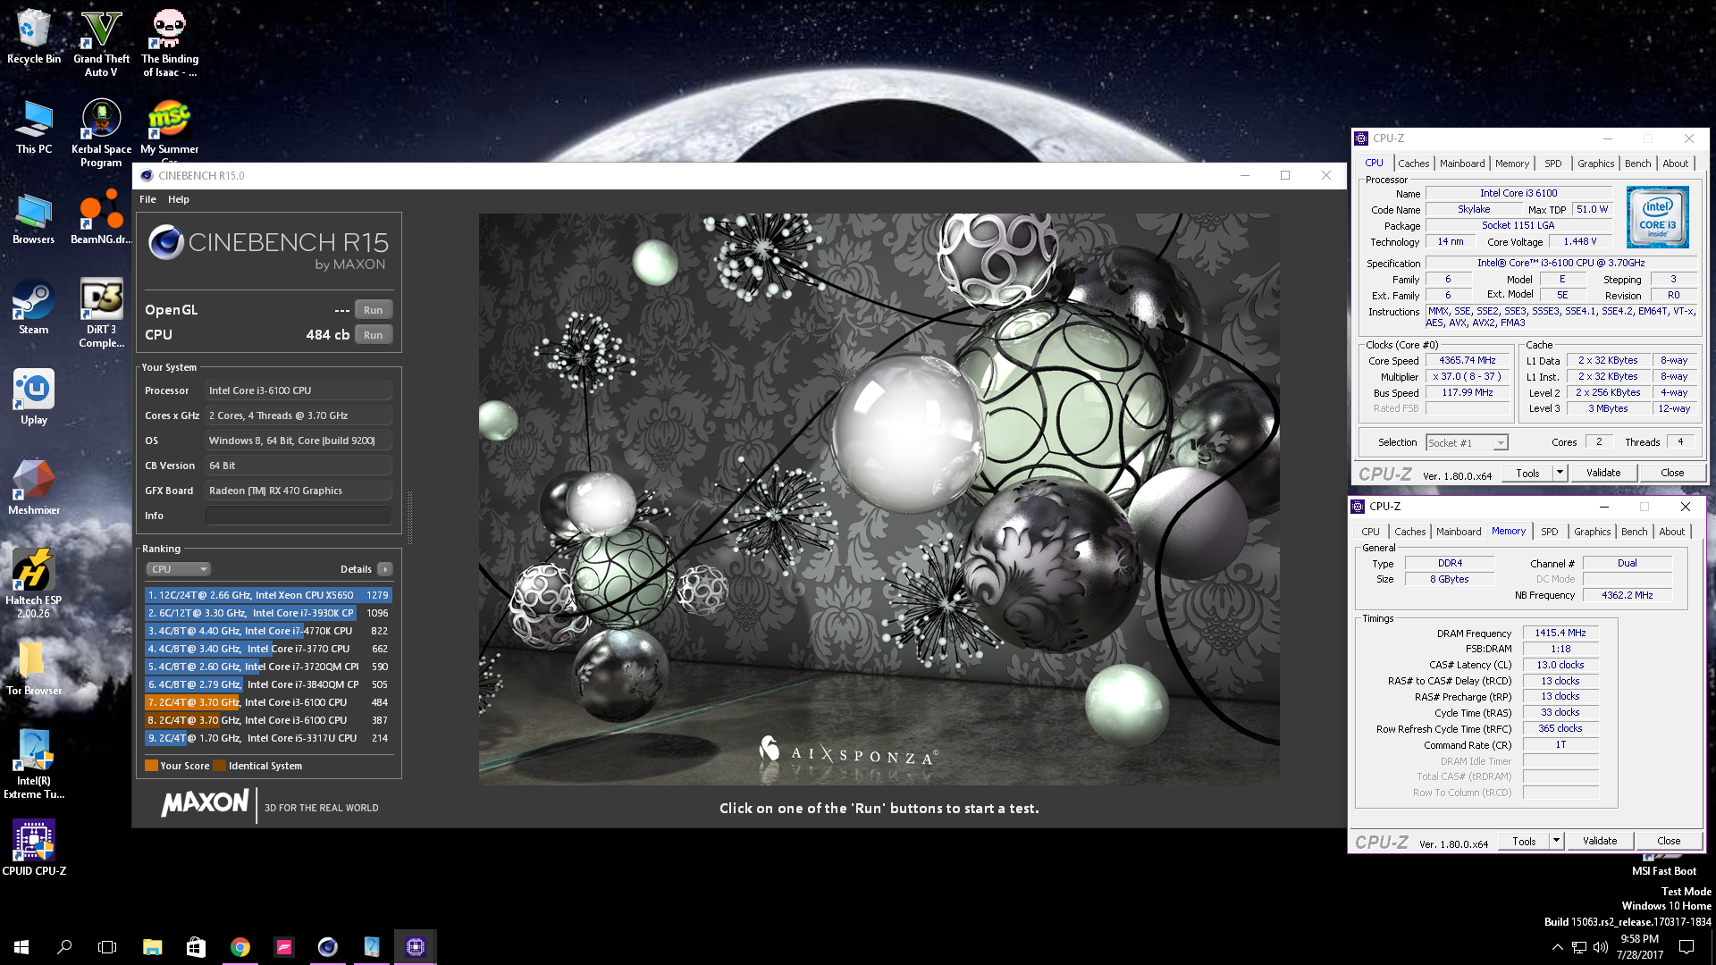The image size is (1716, 965).
Task: Select My Summer Car desktop icon
Action: tap(169, 130)
